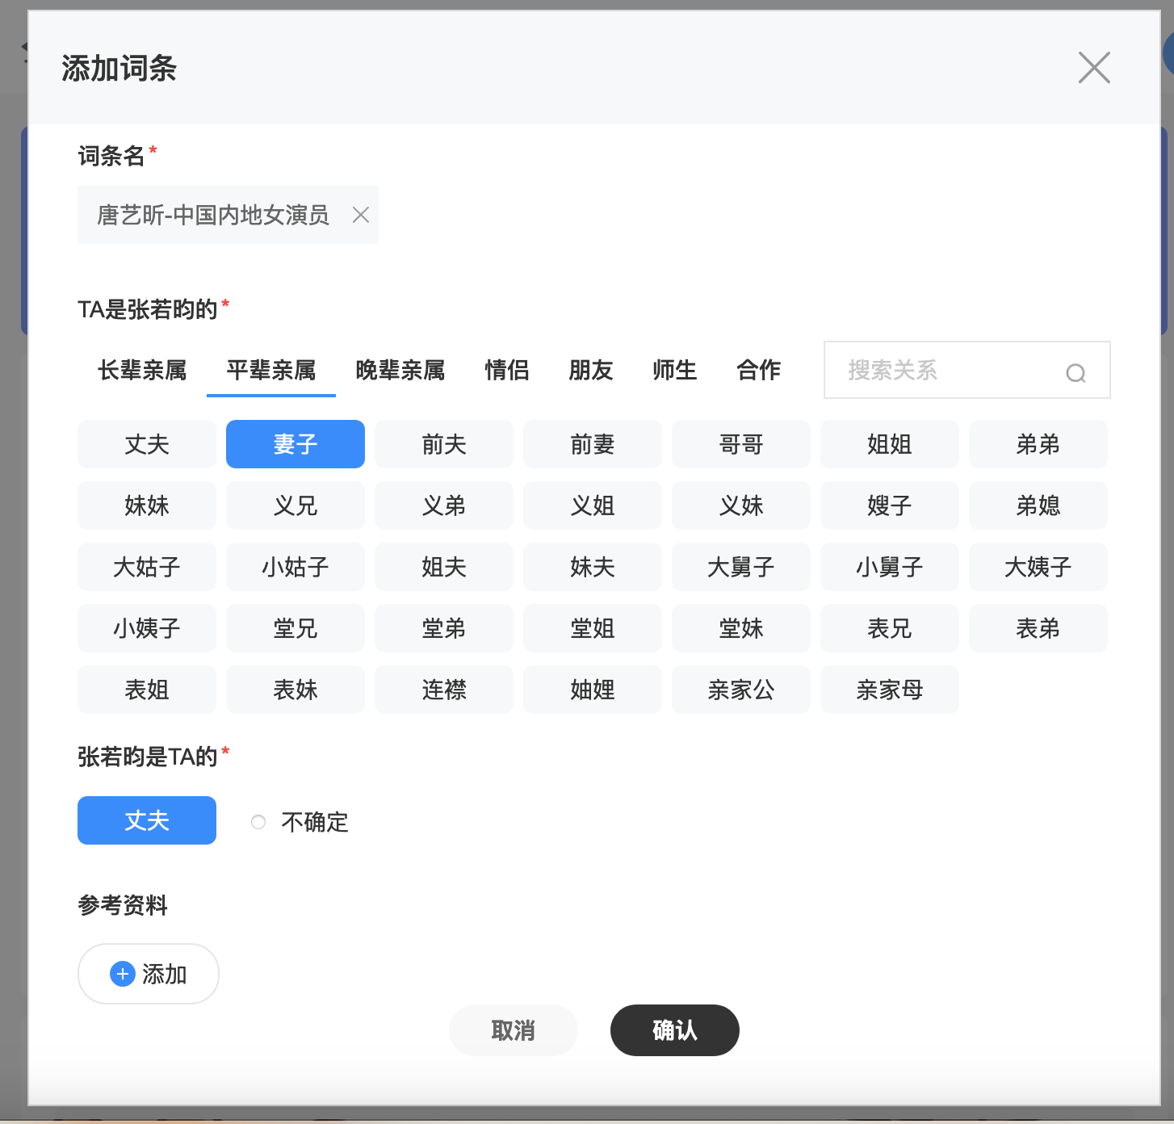Pick the 前夫 relation option
1174x1124 pixels.
click(444, 444)
